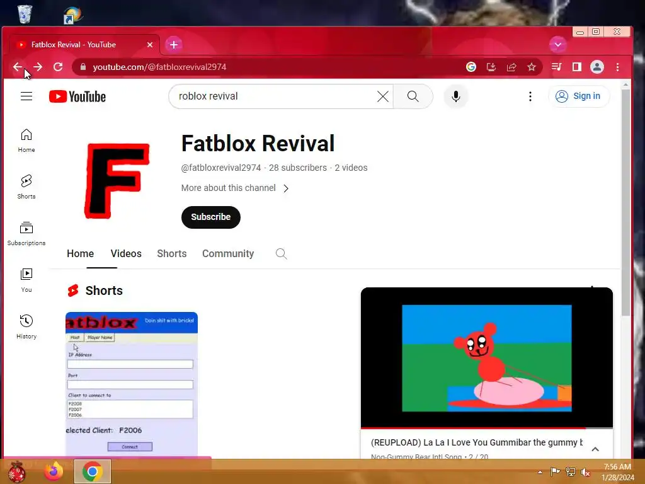Click the 2 videos count text
This screenshot has height=484, width=645.
(351, 168)
